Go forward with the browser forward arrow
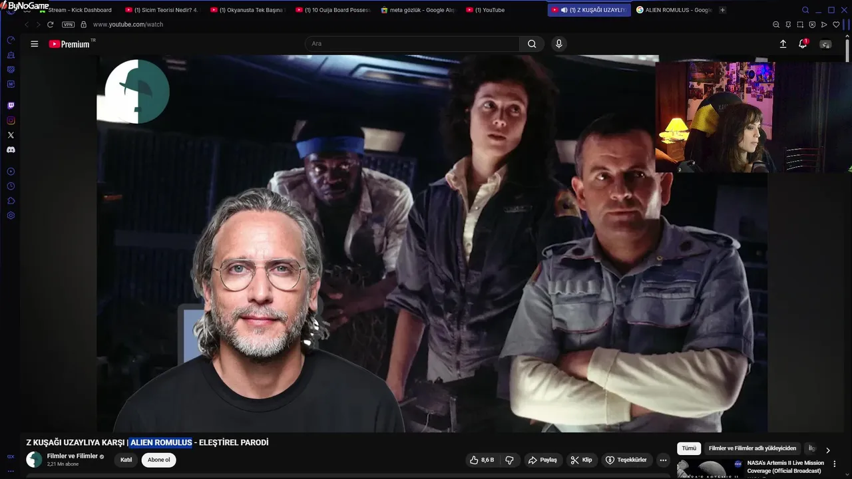 tap(38, 25)
